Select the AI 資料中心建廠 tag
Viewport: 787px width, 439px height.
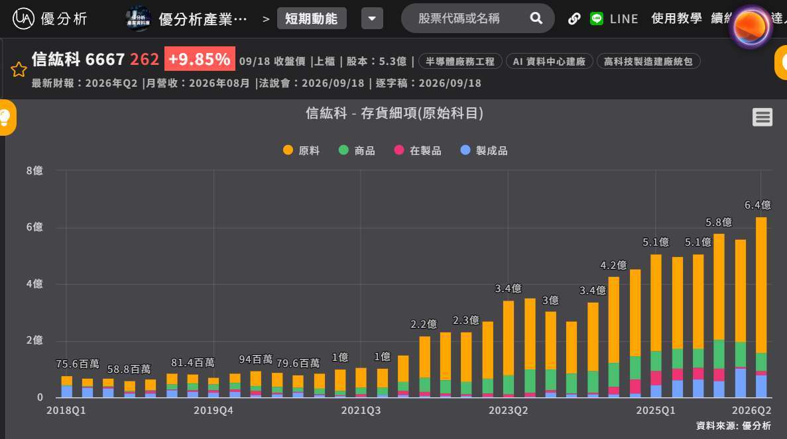point(549,61)
